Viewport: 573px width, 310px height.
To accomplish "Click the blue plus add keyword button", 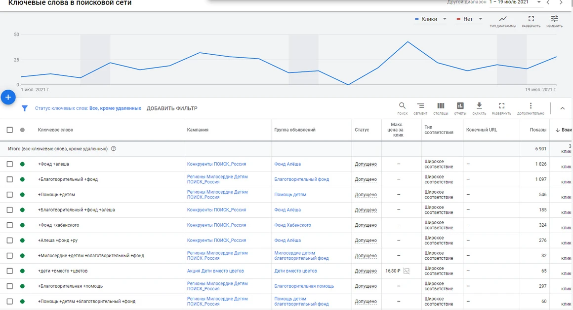I will pyautogui.click(x=8, y=98).
